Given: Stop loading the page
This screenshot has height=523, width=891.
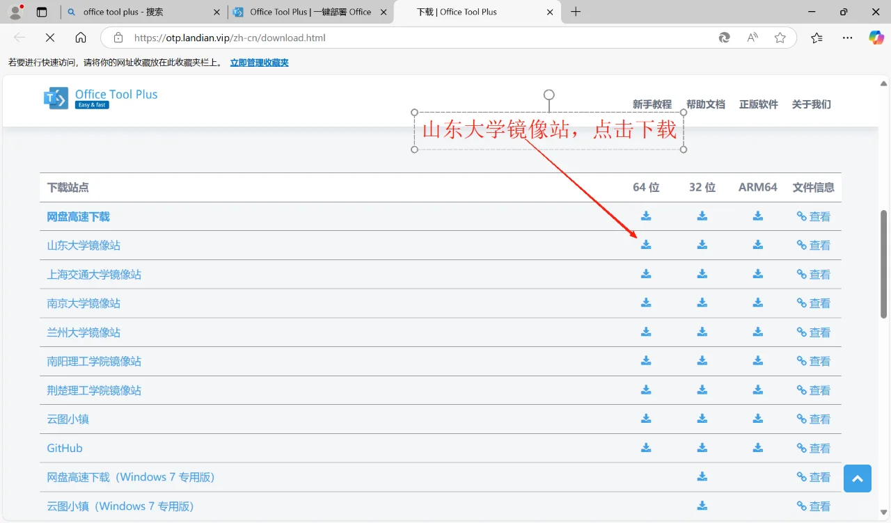Looking at the screenshot, I should click(x=50, y=38).
